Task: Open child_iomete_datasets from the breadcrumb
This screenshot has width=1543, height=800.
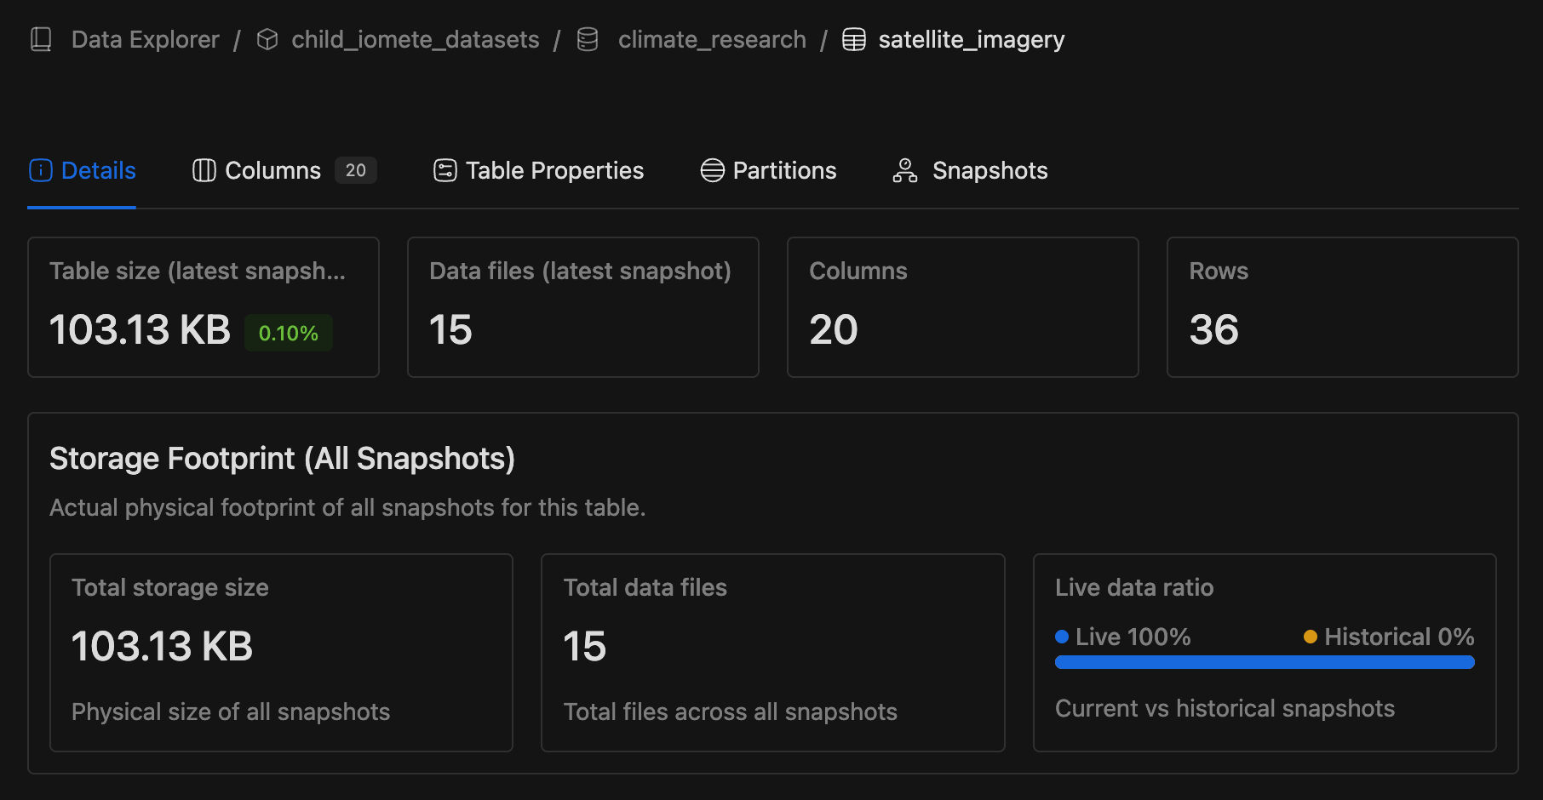Action: click(x=415, y=38)
